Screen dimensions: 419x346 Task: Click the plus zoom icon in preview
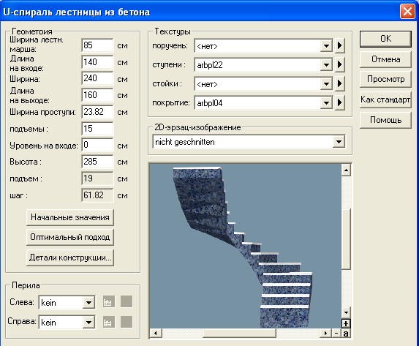point(346,323)
